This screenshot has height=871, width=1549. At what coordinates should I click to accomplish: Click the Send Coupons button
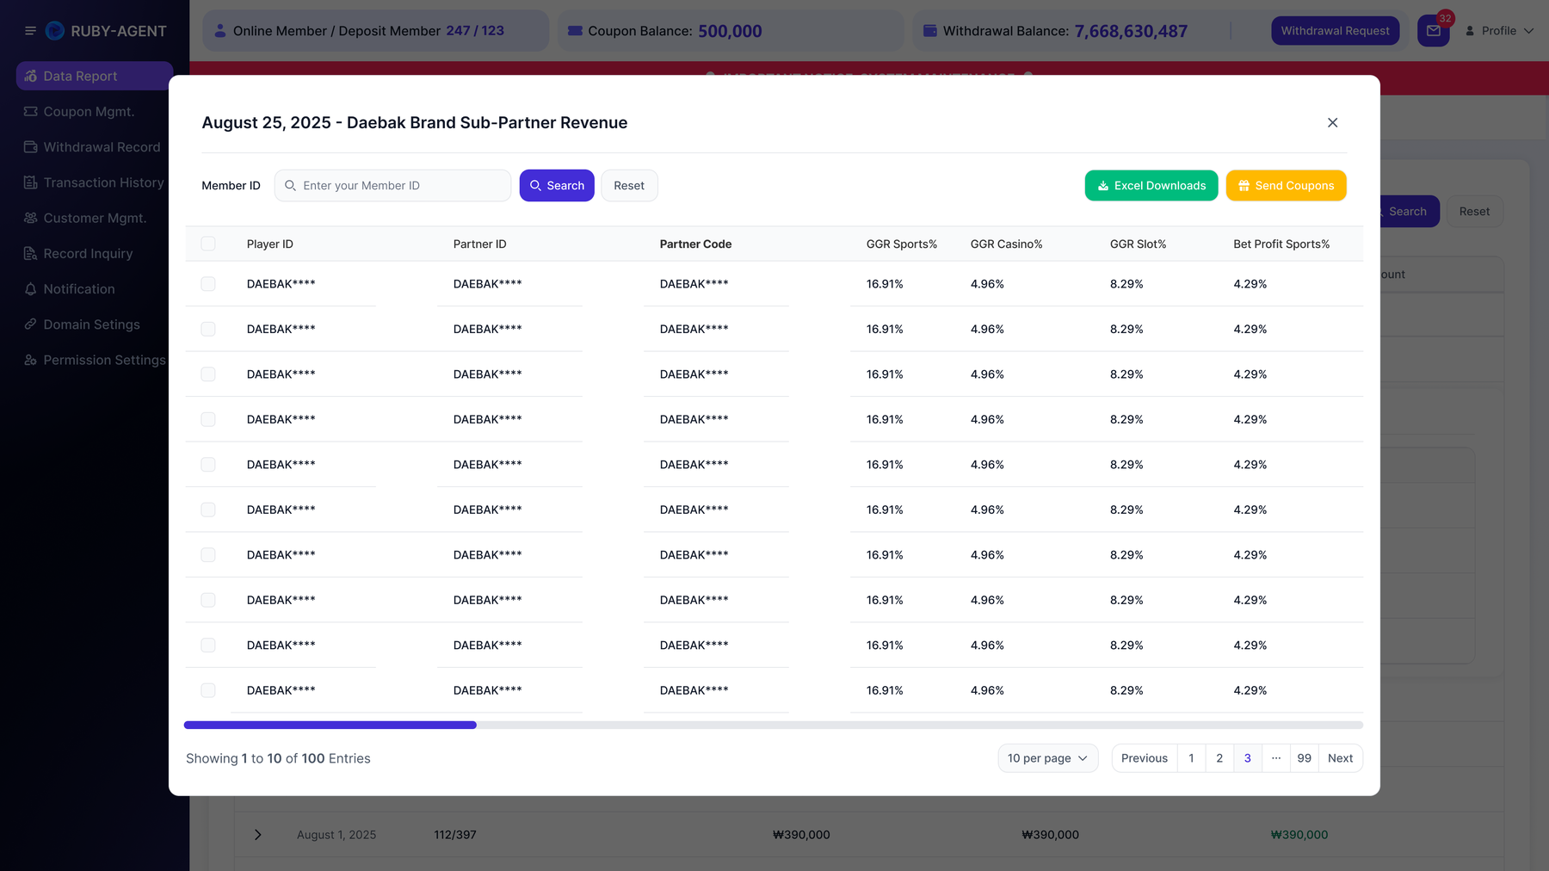coord(1287,186)
